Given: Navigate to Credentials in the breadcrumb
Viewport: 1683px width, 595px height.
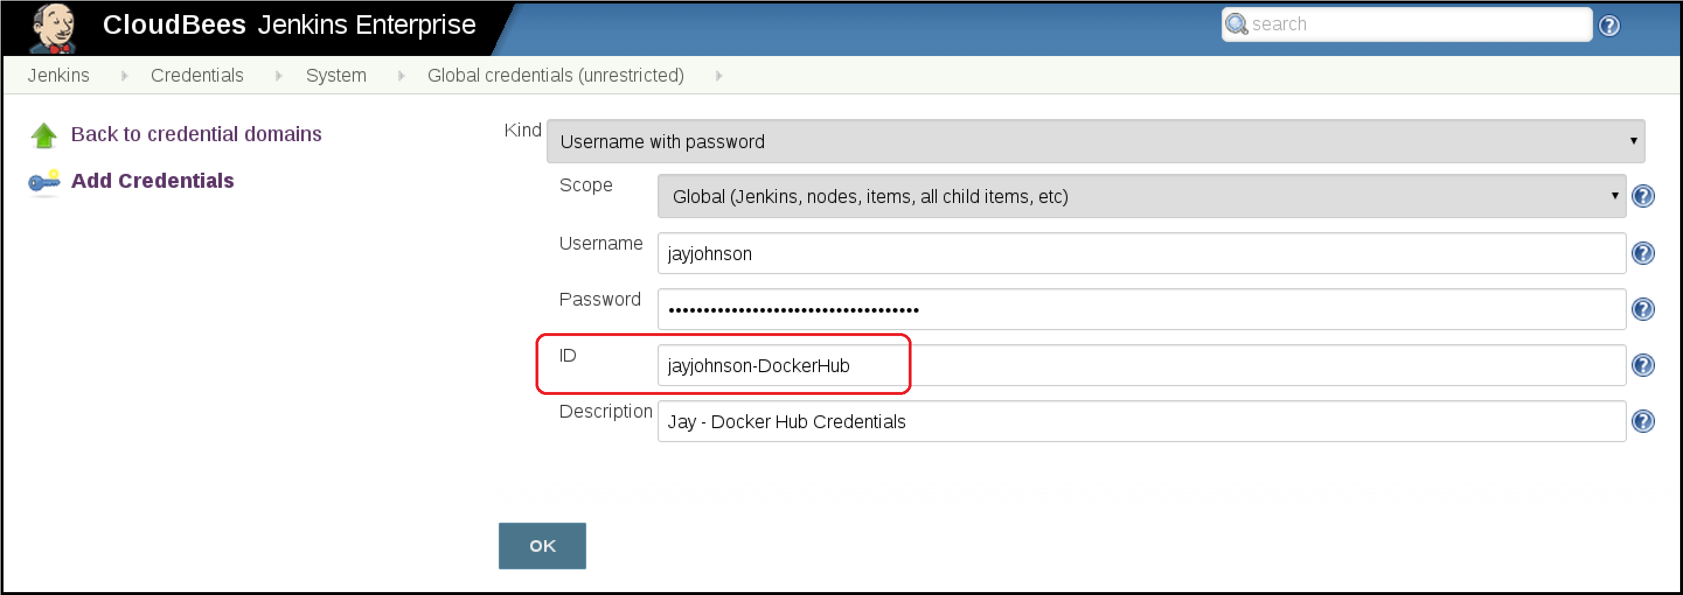Looking at the screenshot, I should click(x=197, y=75).
